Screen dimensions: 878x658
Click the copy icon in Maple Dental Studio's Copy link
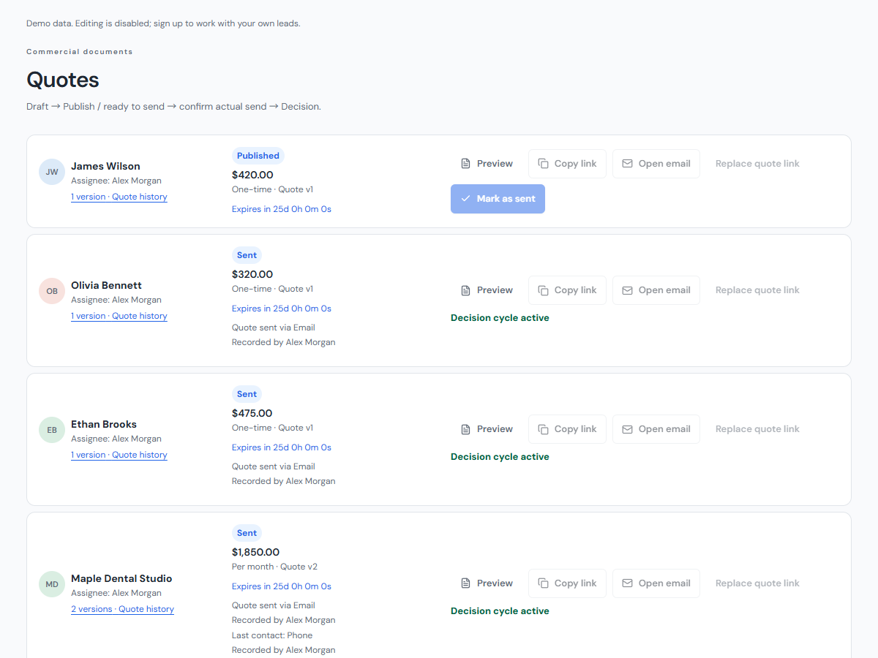pyautogui.click(x=543, y=583)
